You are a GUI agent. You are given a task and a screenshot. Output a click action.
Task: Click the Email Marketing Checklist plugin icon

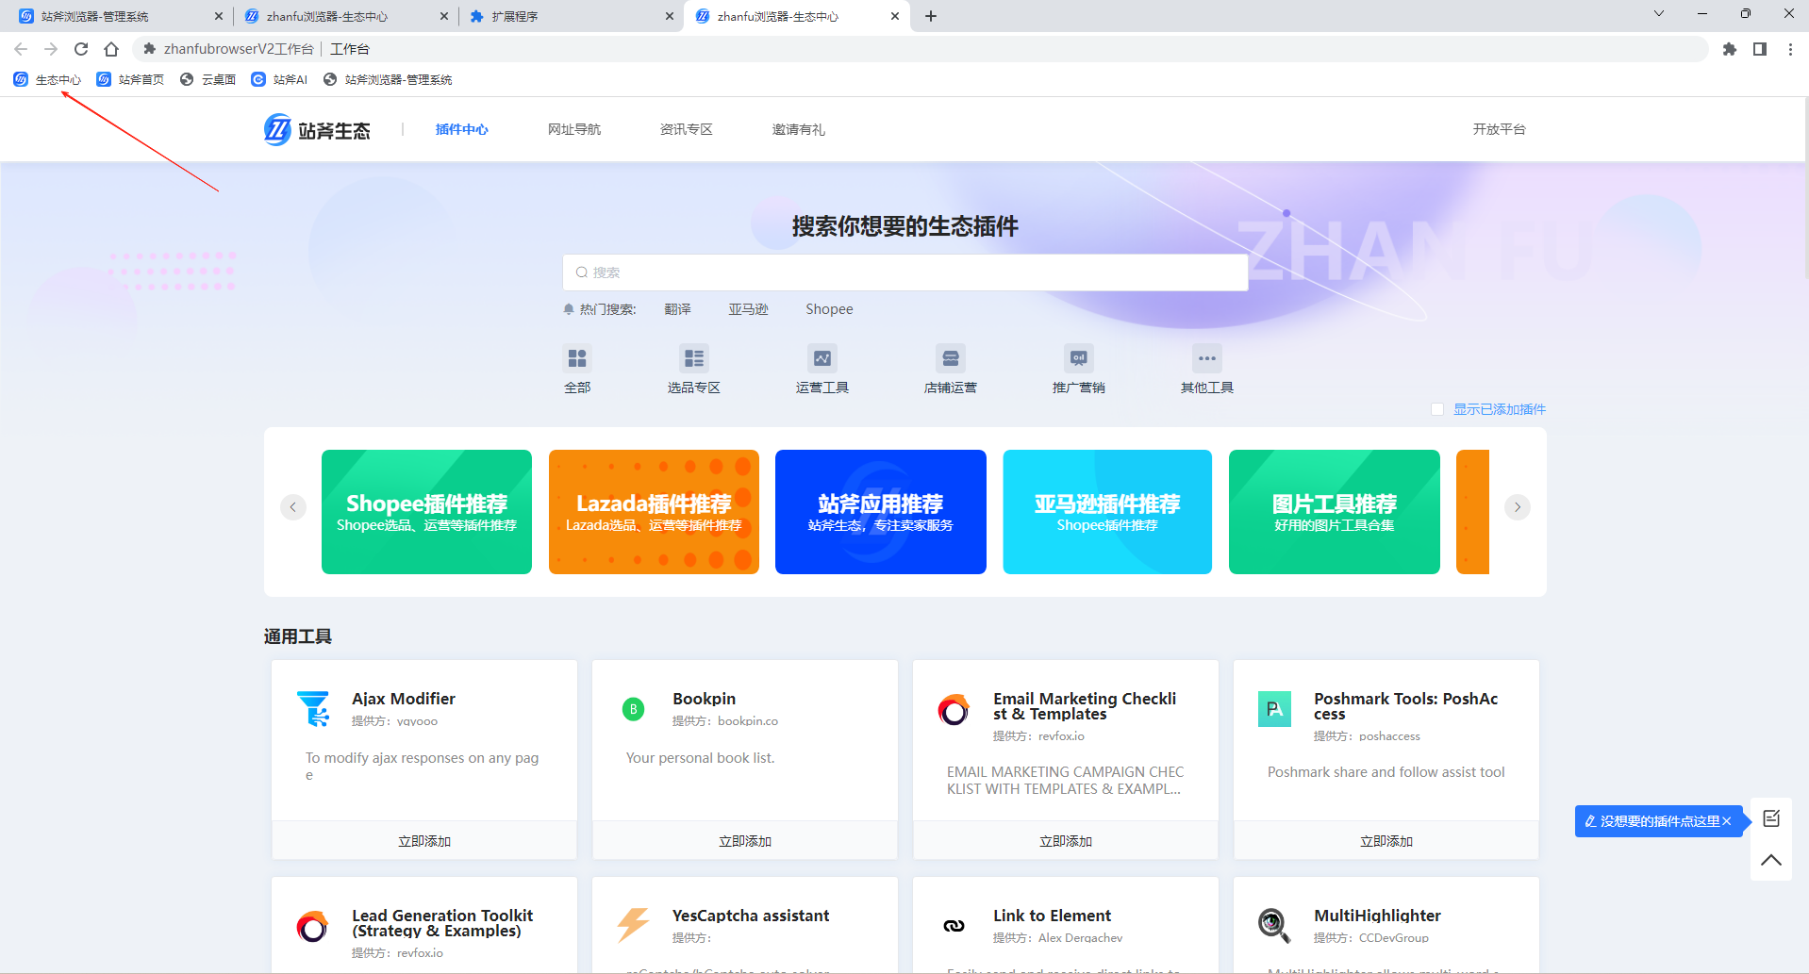point(954,710)
